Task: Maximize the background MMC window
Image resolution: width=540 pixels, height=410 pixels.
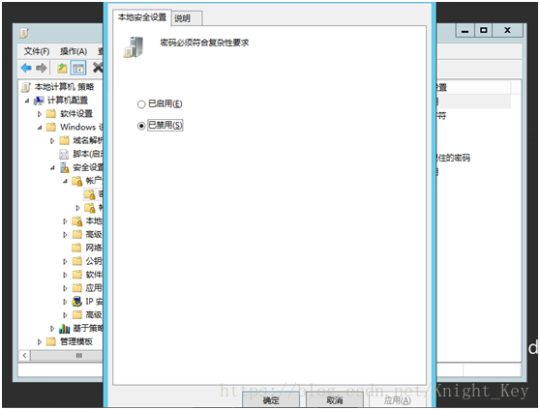Action: (484, 31)
